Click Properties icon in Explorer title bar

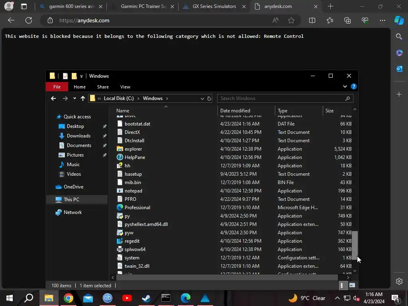coord(65,76)
